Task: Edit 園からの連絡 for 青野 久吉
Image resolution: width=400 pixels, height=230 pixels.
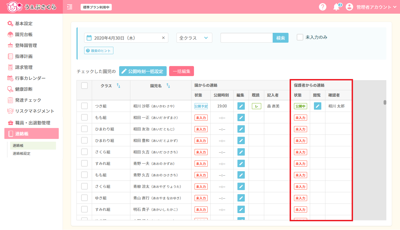Action: click(x=241, y=175)
